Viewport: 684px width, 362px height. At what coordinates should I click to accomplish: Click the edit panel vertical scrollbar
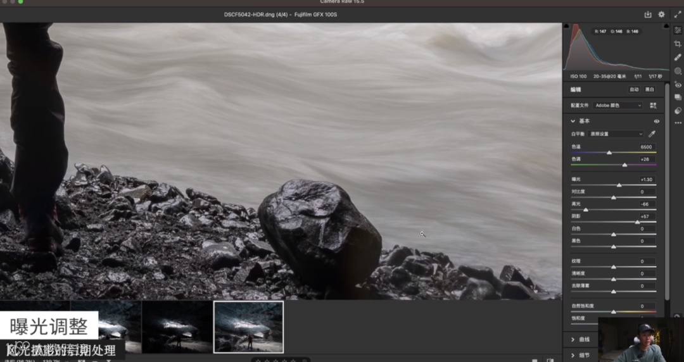tap(666, 192)
